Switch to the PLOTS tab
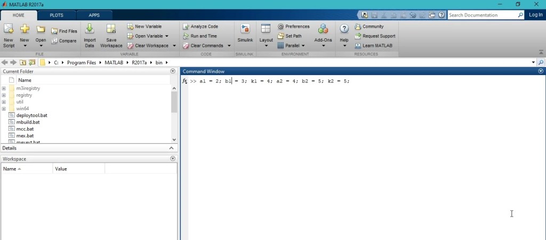 coord(57,15)
